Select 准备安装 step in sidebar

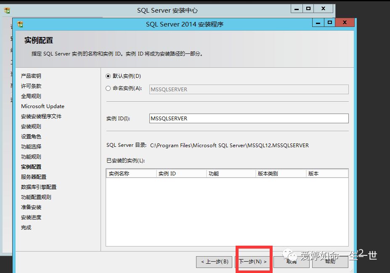click(x=31, y=207)
